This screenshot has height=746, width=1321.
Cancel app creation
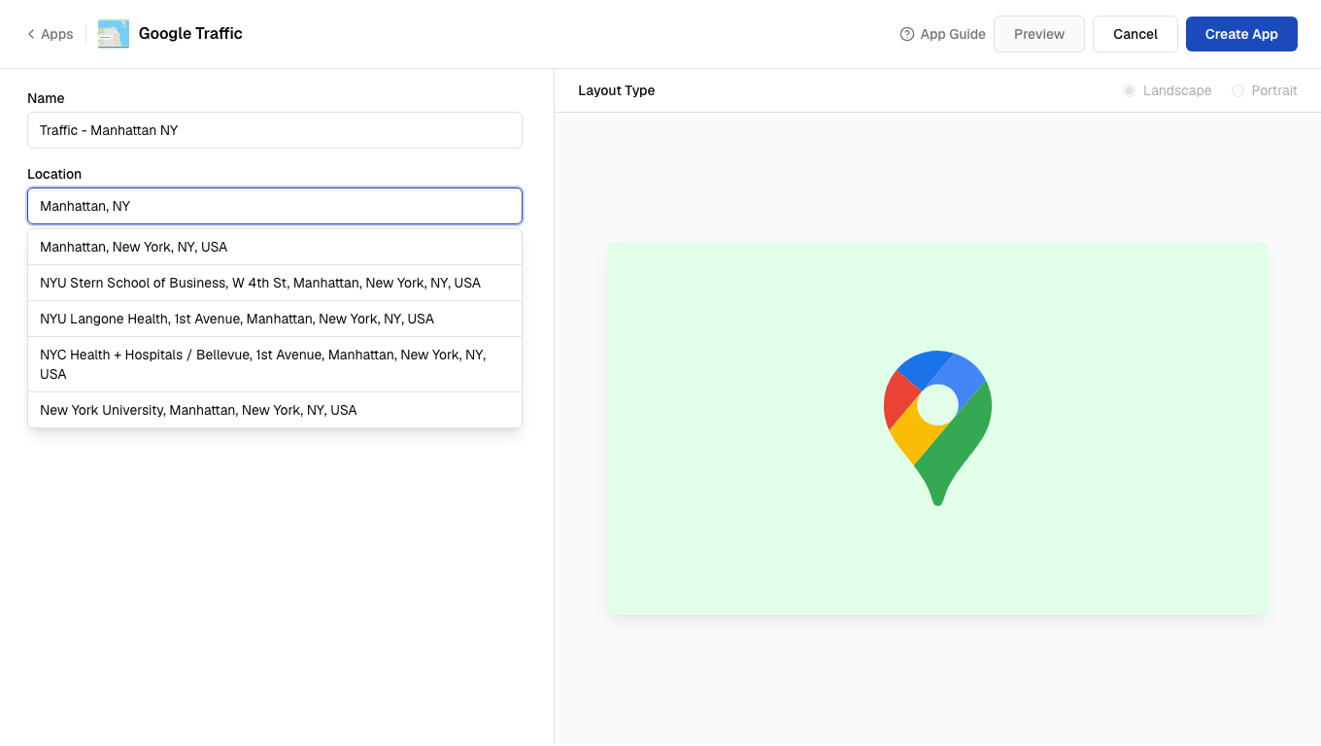(1135, 34)
